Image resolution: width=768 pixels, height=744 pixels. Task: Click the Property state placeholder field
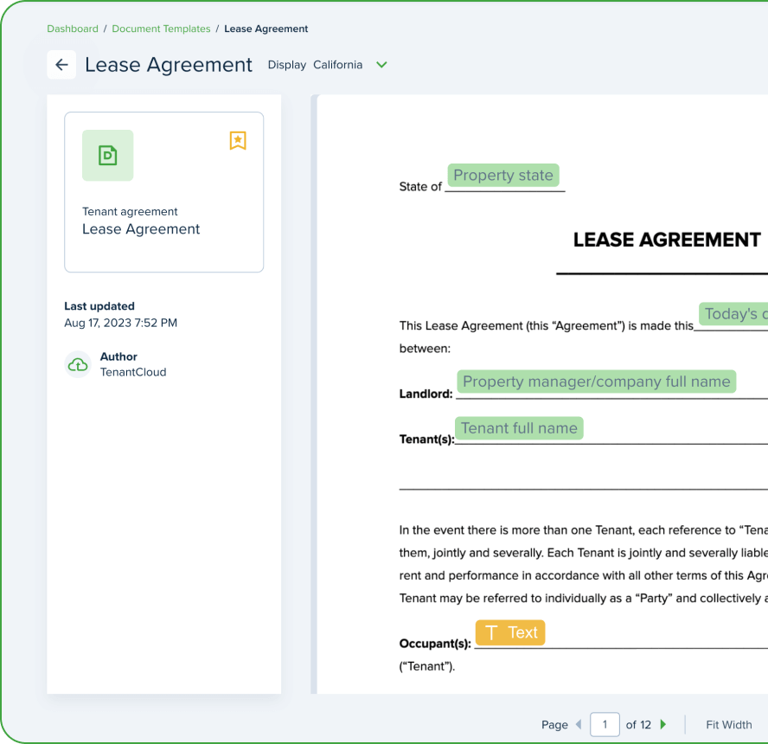coord(503,175)
